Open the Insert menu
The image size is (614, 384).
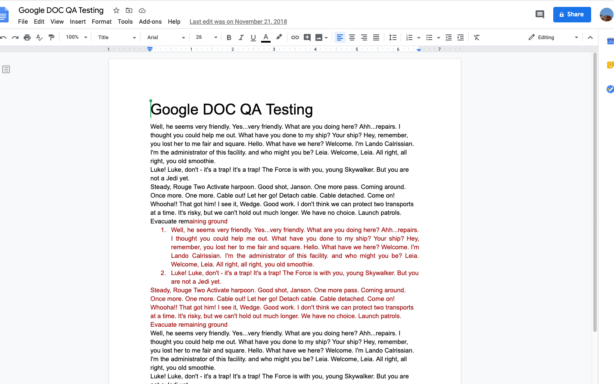[x=78, y=22]
